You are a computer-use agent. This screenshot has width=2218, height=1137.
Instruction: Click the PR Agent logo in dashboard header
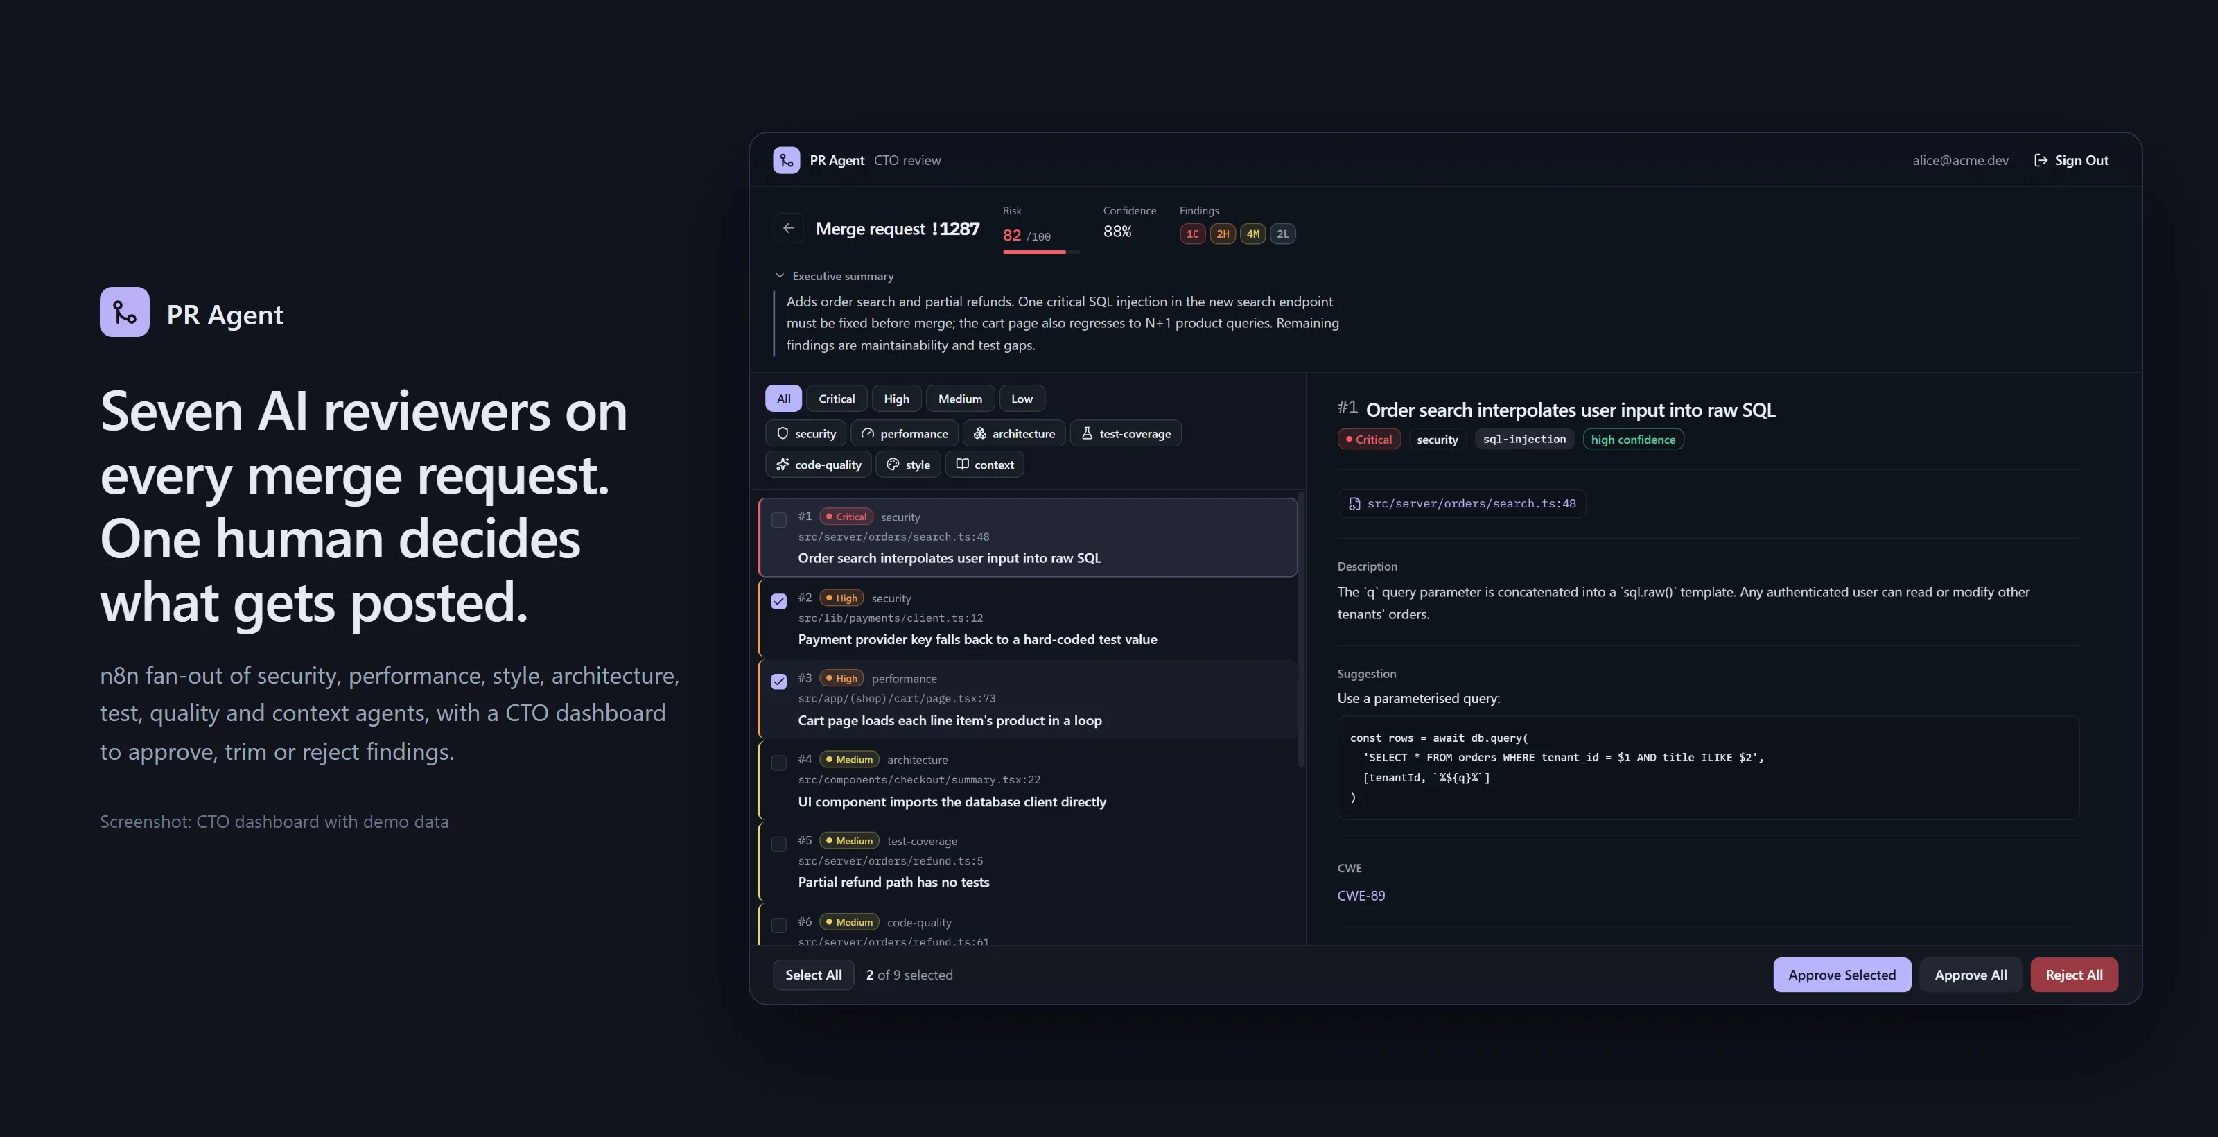tap(786, 160)
